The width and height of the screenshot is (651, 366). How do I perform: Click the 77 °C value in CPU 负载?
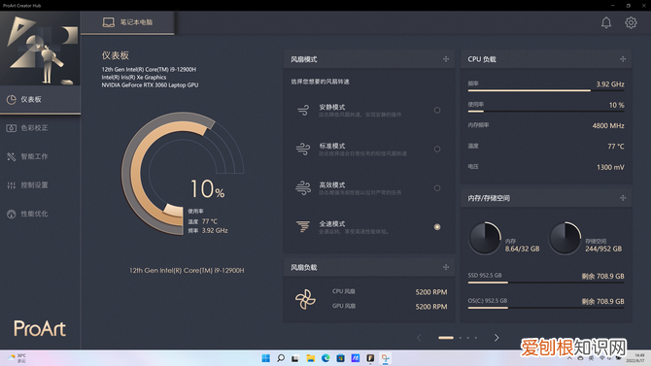click(616, 147)
